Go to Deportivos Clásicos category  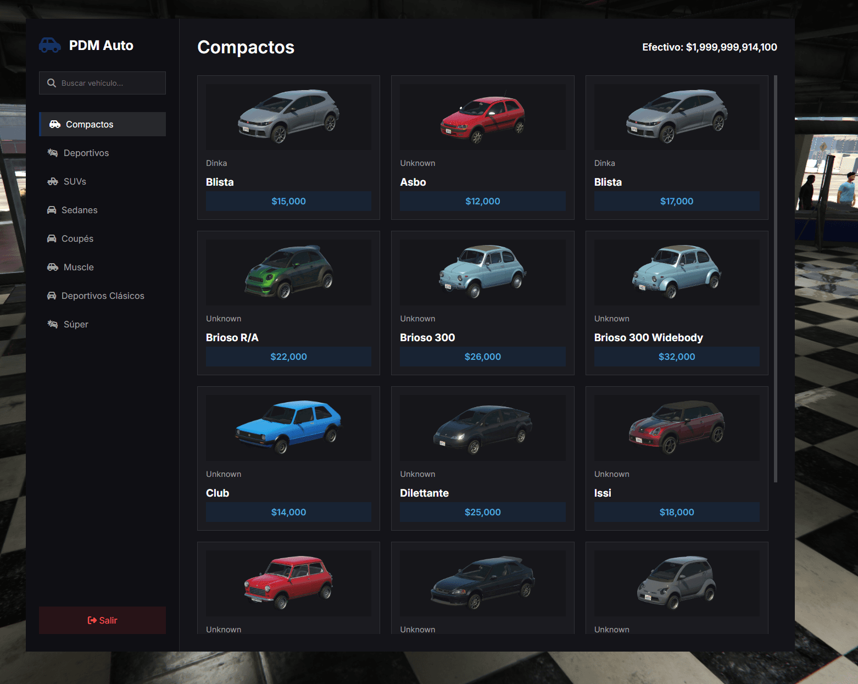pos(103,296)
